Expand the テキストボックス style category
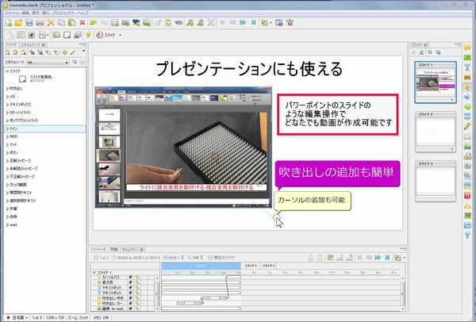Screen dimensions: 476x322 coord(8,105)
